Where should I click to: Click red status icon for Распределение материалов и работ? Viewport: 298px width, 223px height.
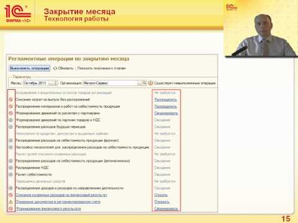(x=11, y=107)
